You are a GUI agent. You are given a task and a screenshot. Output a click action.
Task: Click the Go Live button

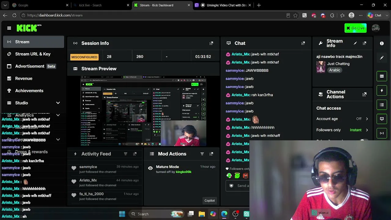(355, 28)
